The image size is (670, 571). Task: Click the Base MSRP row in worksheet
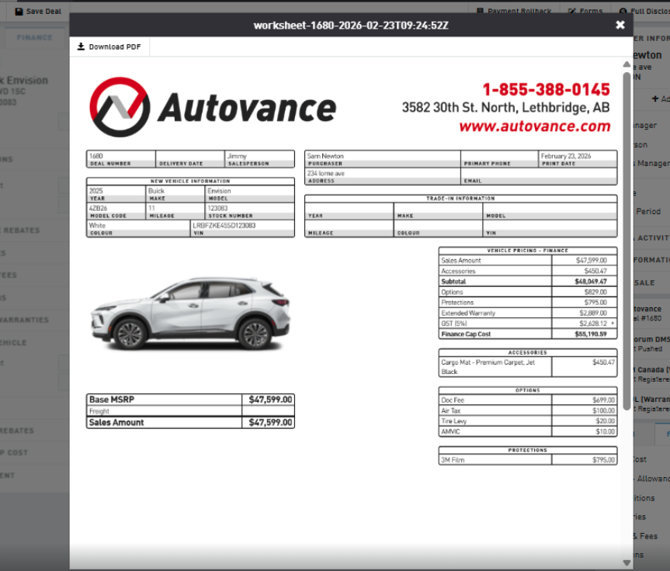[190, 400]
